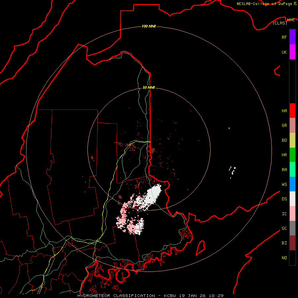The image size is (298, 298).
Task: Click the DS legend label
Action: tap(284, 199)
